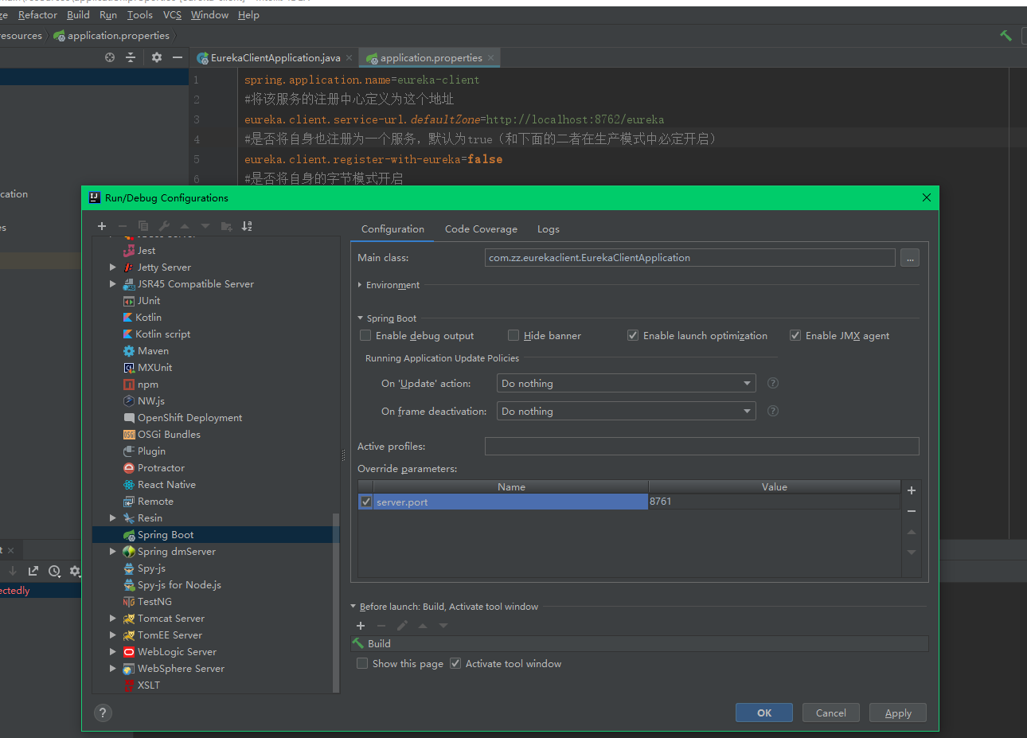Uncheck Enable JMX agent
The image size is (1027, 738).
tap(795, 335)
